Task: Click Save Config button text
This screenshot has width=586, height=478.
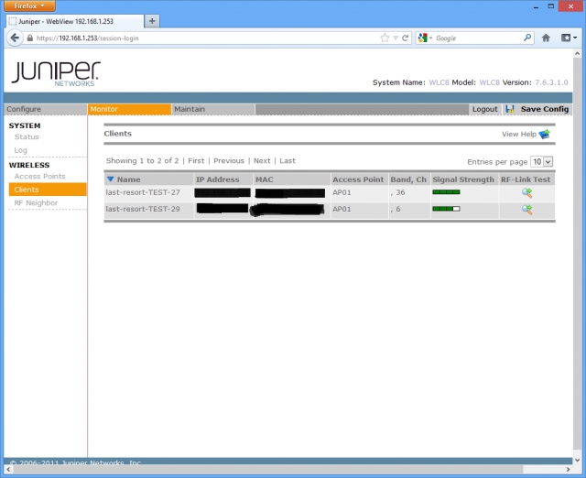Action: coord(545,109)
